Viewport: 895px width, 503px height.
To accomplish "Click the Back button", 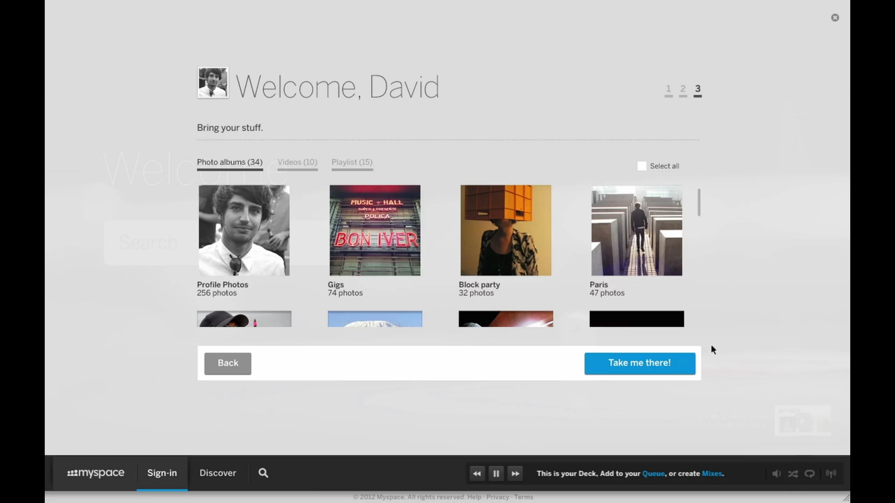I will [x=228, y=363].
